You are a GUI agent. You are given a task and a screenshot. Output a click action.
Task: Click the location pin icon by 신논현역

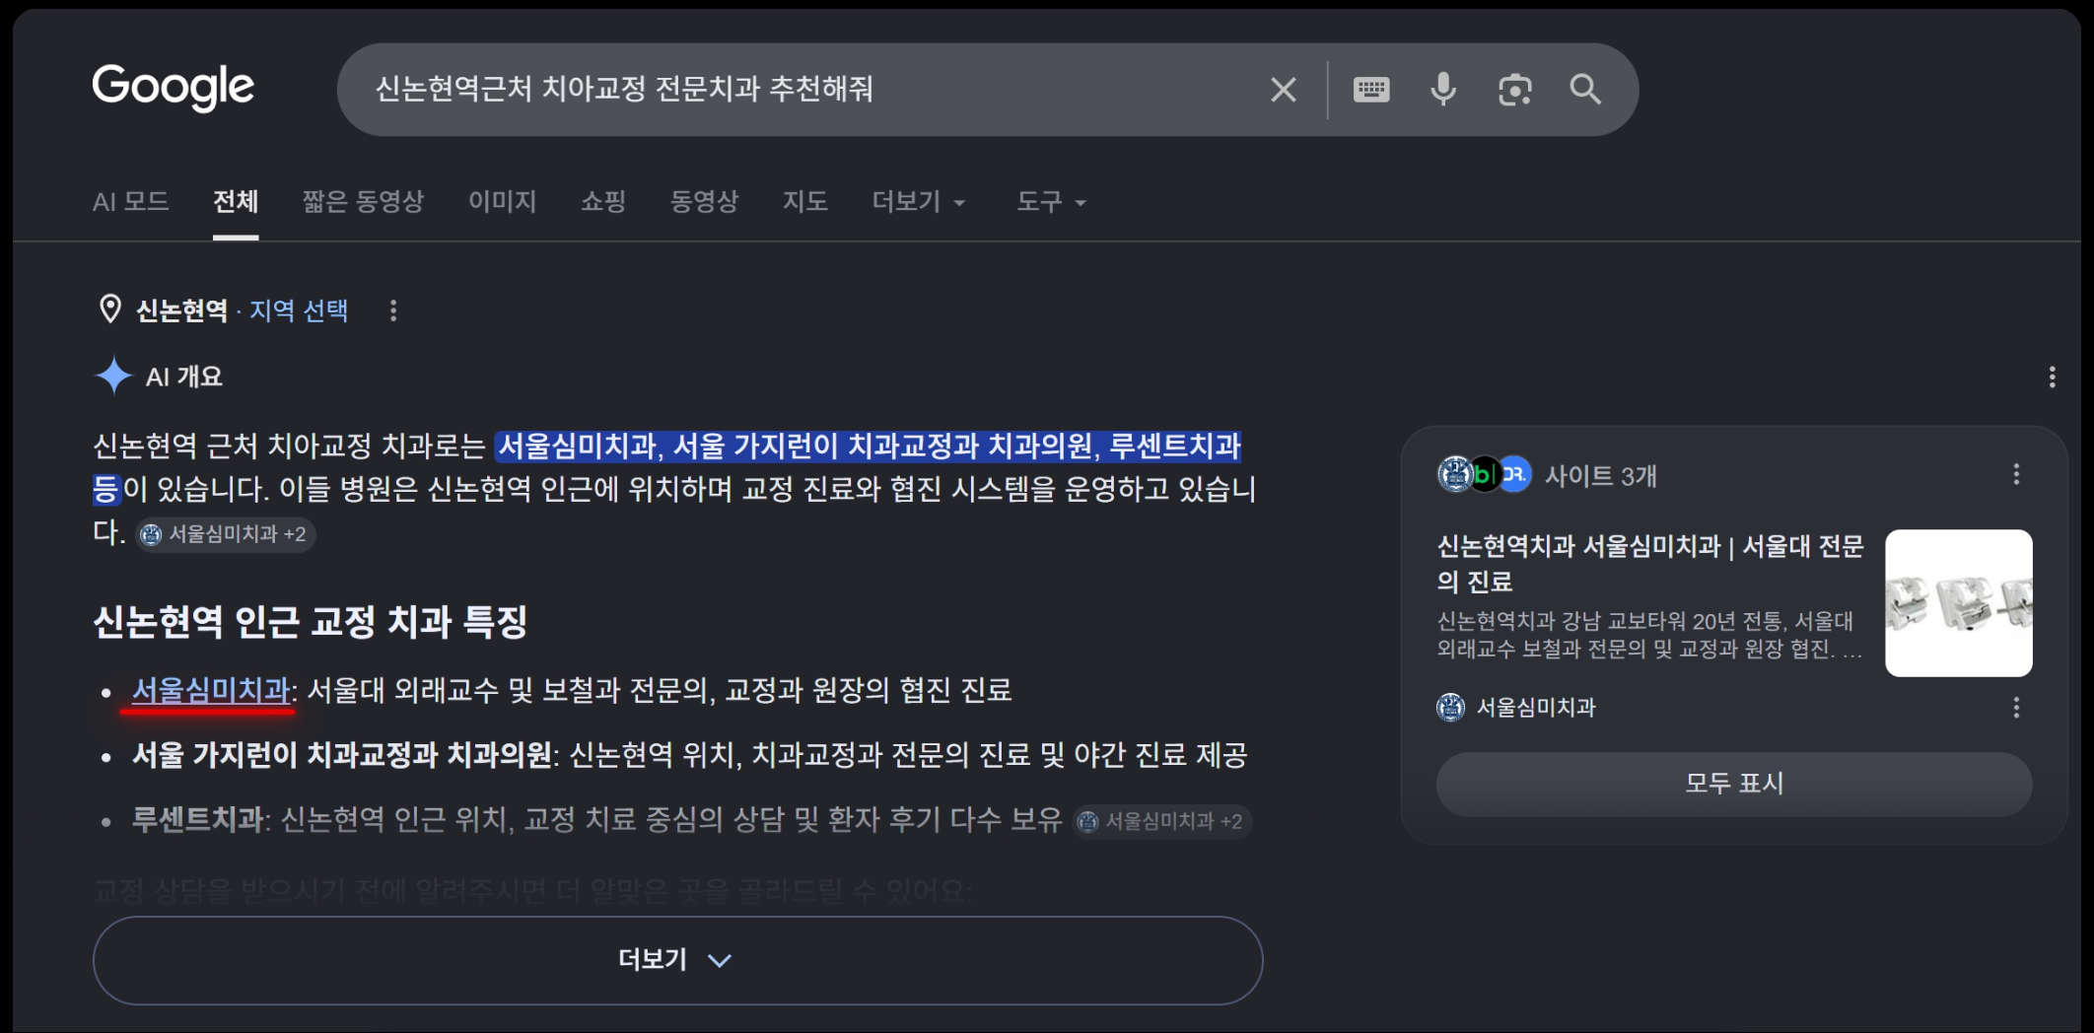click(x=110, y=310)
